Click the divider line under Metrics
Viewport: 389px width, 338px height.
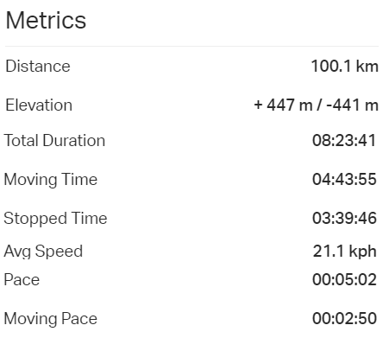tap(191, 46)
